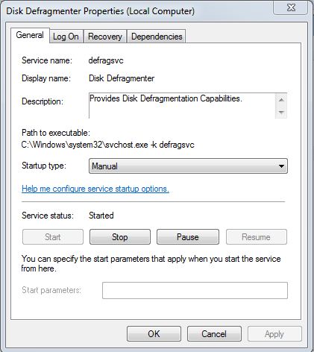
Task: Open Help me configure service startup options link
Action: [95, 189]
